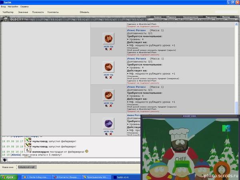The width and height of the screenshot is (240, 180).
Task: Switch to В Контакте taskbar window
Action: click(x=66, y=177)
